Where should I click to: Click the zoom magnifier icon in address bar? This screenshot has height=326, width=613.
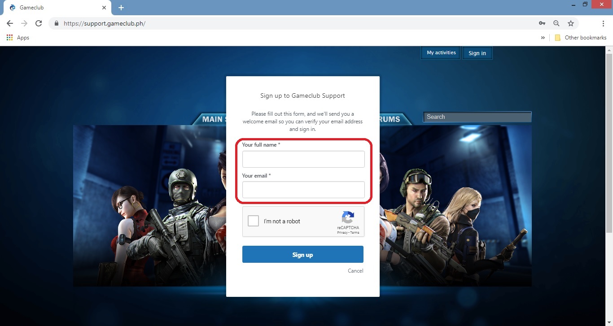click(556, 23)
